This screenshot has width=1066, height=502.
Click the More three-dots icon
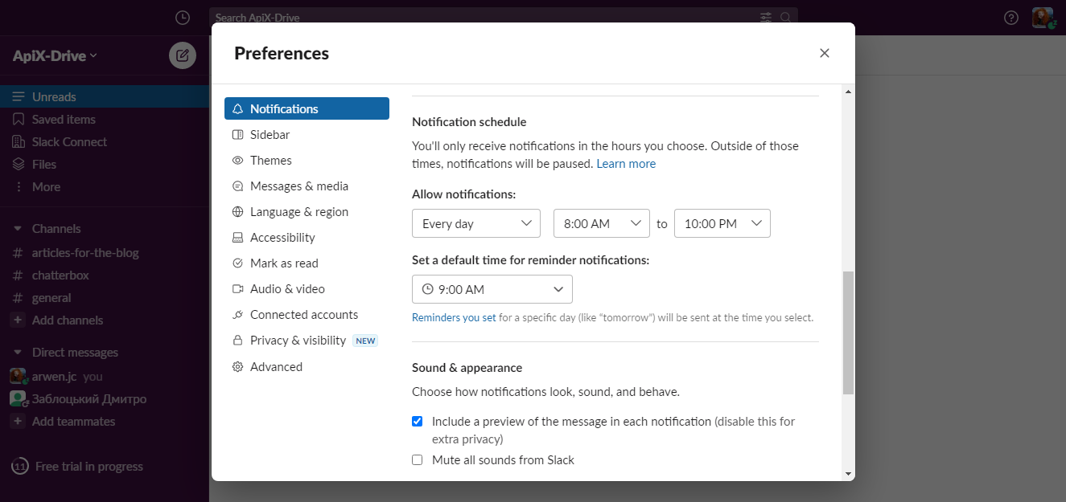18,186
